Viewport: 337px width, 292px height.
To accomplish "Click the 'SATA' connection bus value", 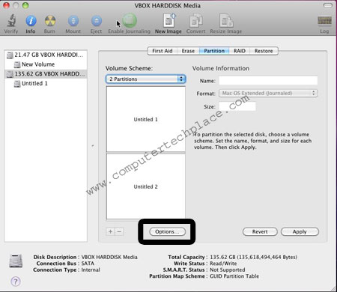I will tap(88, 264).
